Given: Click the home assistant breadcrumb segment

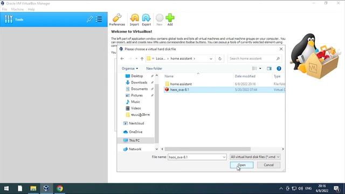Looking at the screenshot, I should pyautogui.click(x=181, y=59).
